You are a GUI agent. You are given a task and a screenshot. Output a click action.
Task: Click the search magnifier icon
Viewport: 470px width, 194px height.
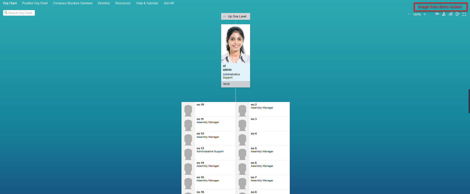click(6, 12)
